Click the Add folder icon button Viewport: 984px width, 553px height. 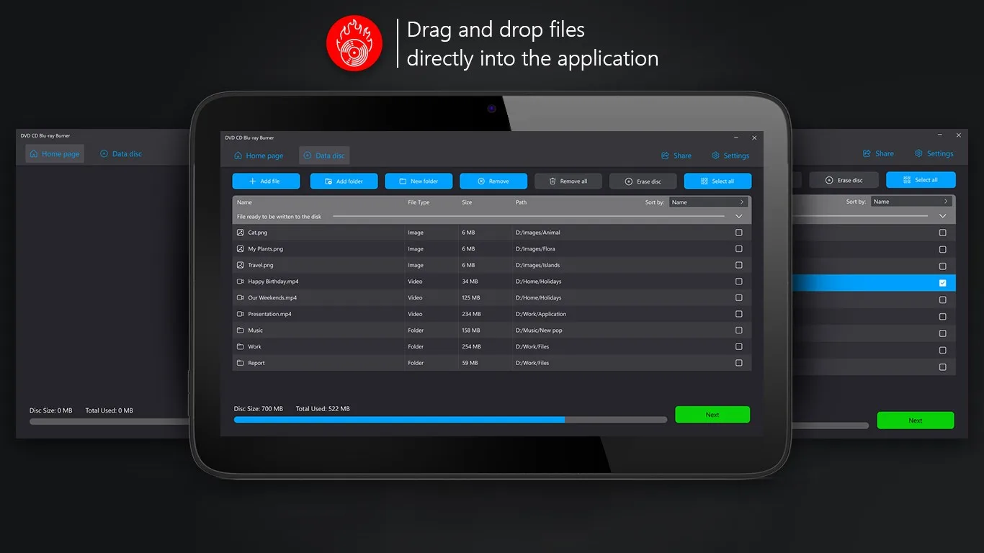coord(328,181)
